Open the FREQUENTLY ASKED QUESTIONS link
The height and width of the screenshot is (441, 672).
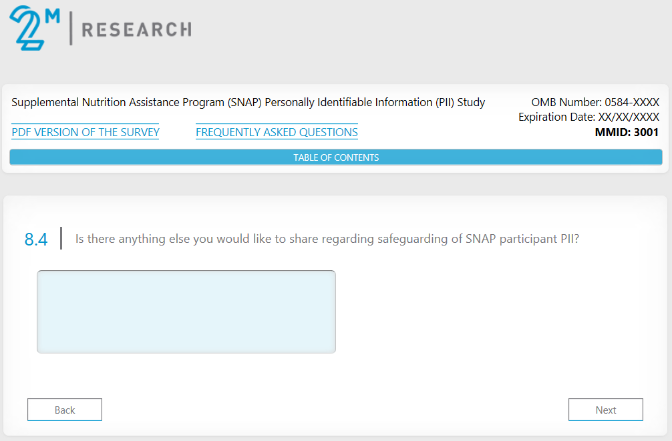[x=277, y=132]
